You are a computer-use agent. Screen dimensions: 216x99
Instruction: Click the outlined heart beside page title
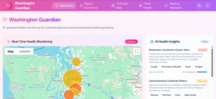[x=5, y=19]
